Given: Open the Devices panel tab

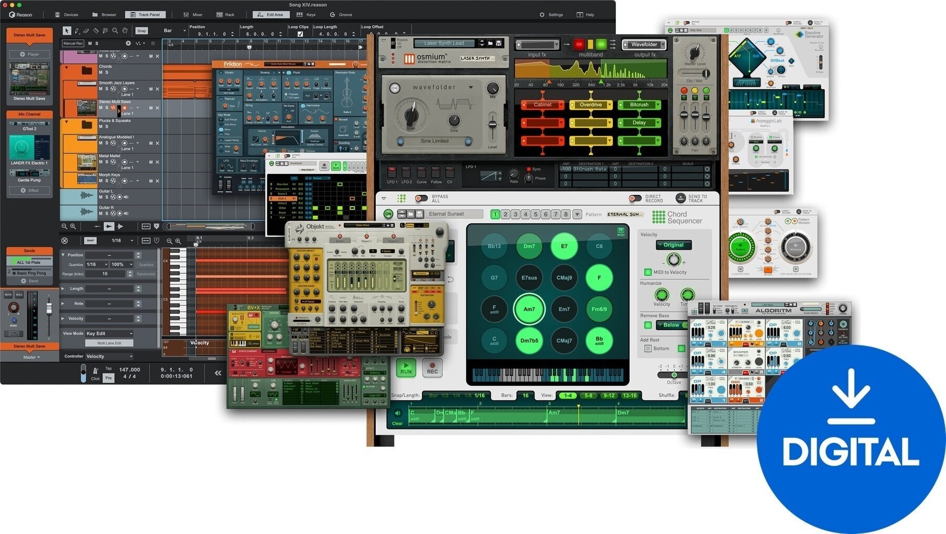Looking at the screenshot, I should coord(67,15).
